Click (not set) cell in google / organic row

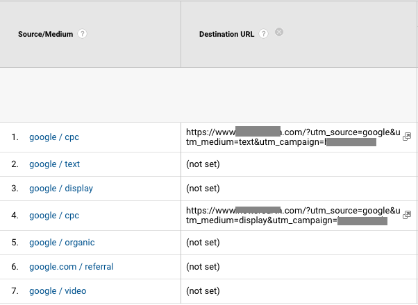pos(203,243)
